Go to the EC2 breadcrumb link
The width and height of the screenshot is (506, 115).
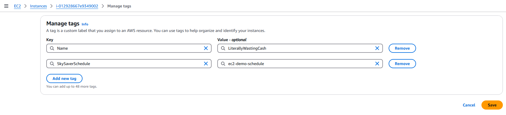17,6
